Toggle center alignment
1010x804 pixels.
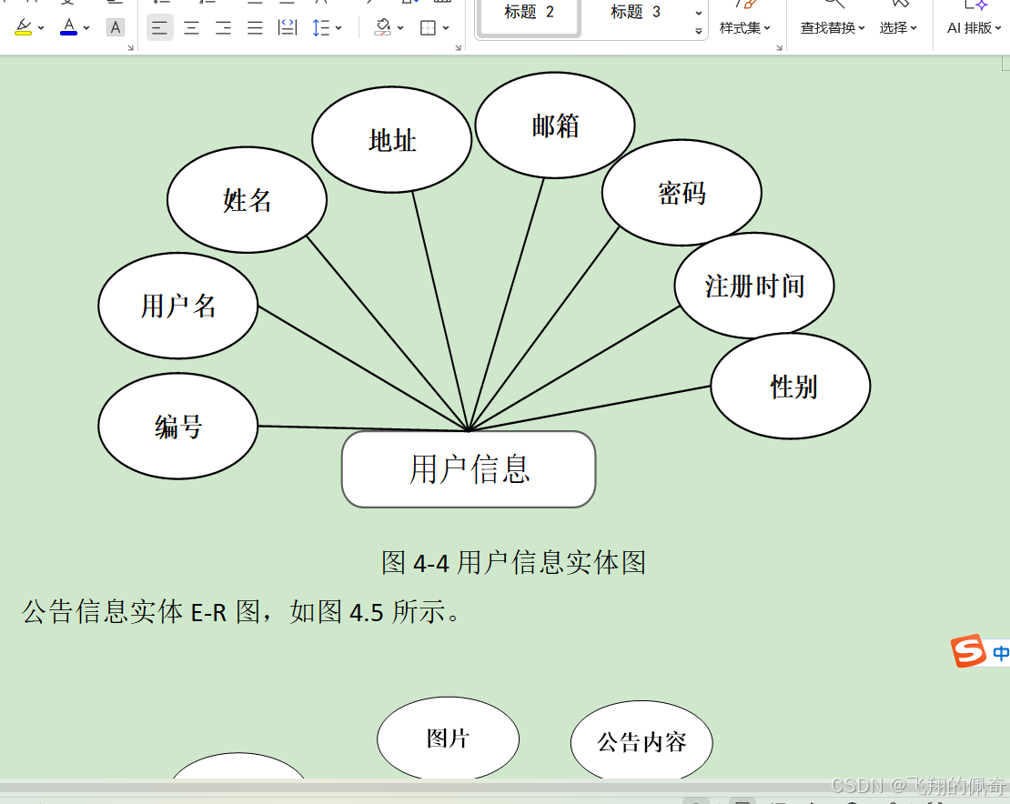click(x=191, y=27)
